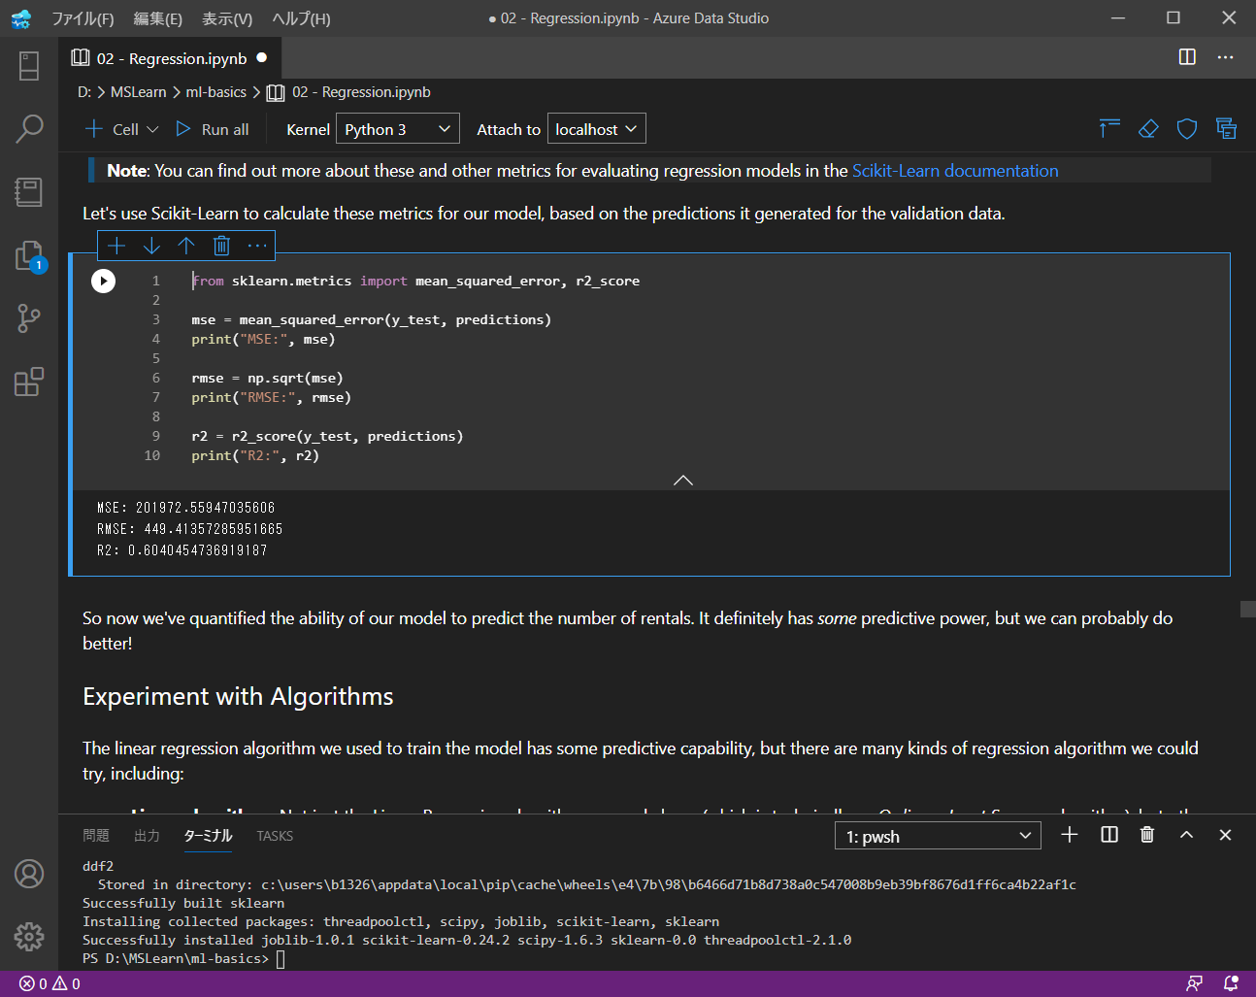Clear results with the eraser icon
The width and height of the screenshot is (1256, 997).
(x=1148, y=129)
